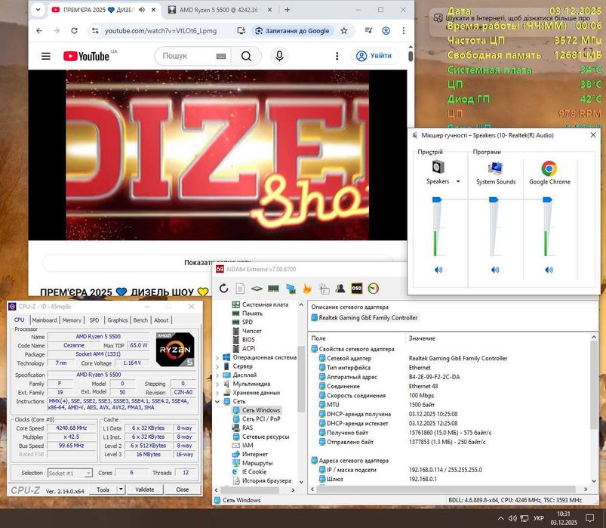The width and height of the screenshot is (606, 528).
Task: Click Chrome's install app icon in address bar
Action: (x=241, y=30)
